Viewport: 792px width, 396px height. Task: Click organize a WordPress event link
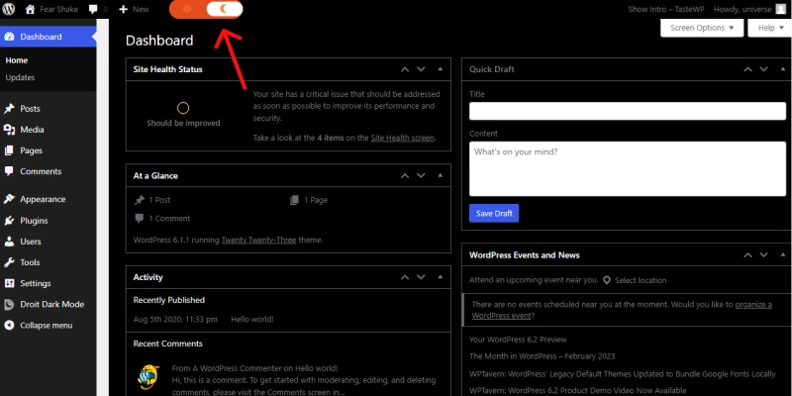622,310
